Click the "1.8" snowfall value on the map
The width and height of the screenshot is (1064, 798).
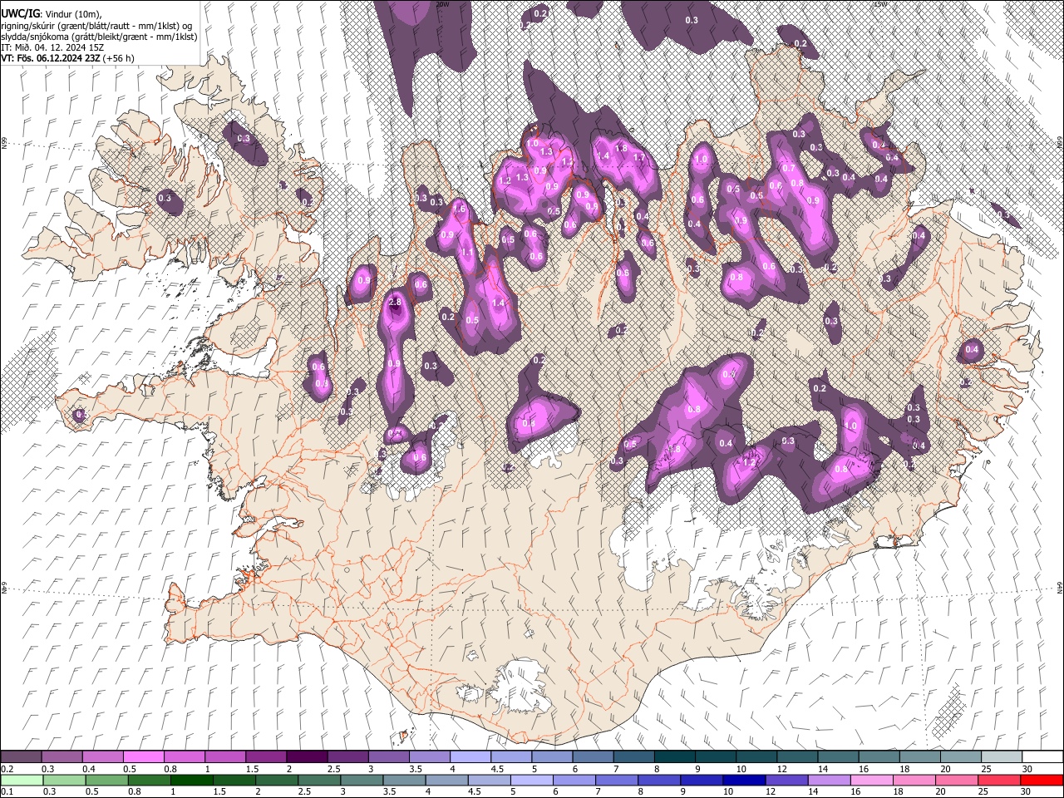pos(620,148)
